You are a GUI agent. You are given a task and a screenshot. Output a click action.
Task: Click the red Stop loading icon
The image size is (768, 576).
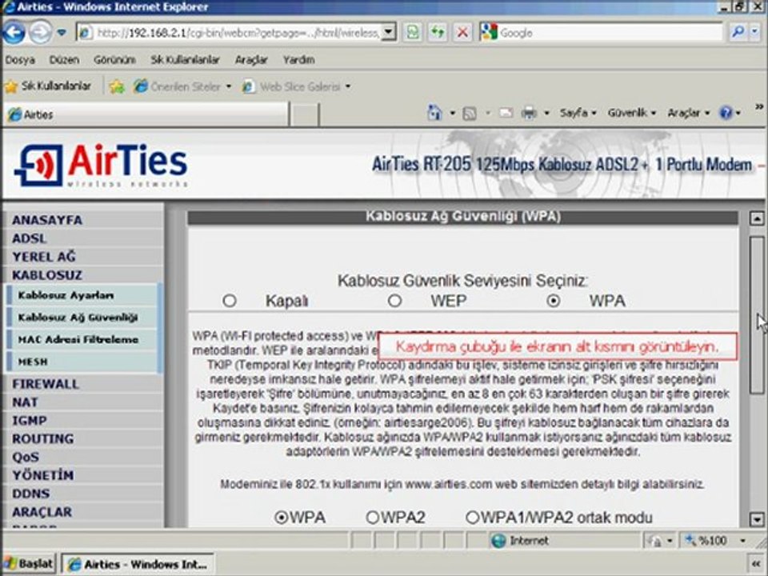pos(462,33)
